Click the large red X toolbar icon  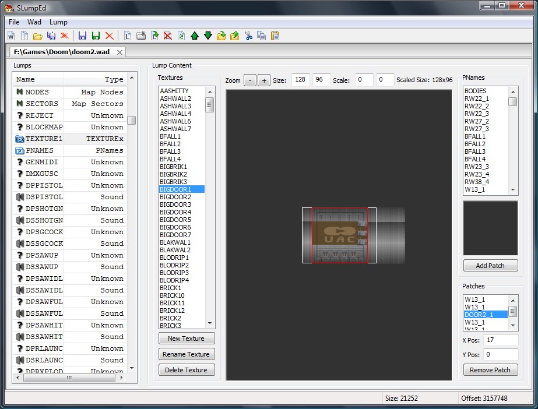tap(109, 36)
